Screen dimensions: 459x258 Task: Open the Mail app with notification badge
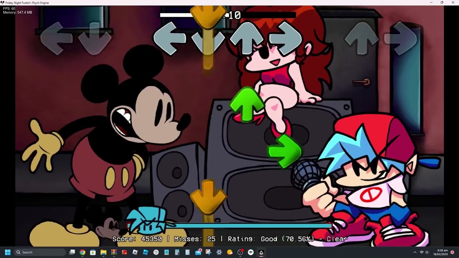(x=198, y=252)
